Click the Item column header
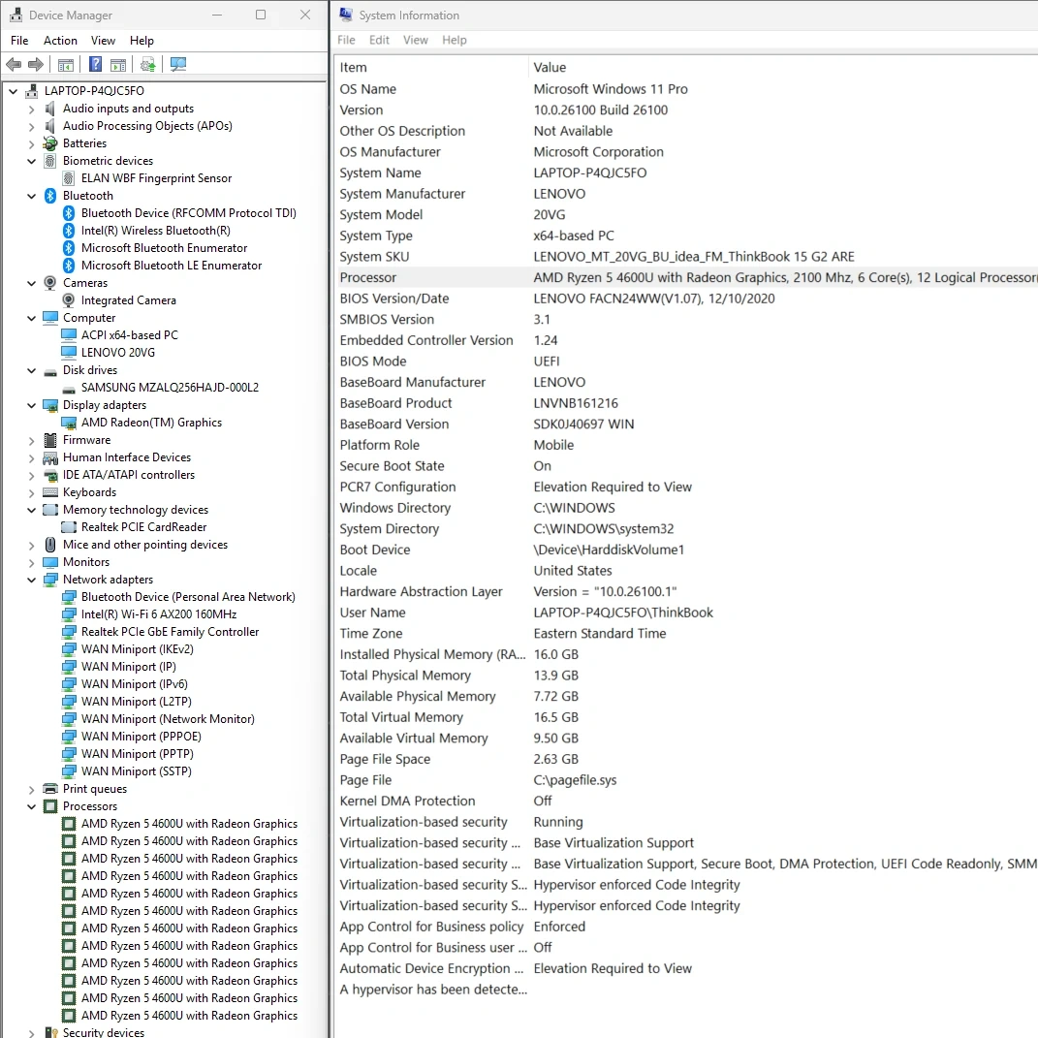 click(354, 68)
